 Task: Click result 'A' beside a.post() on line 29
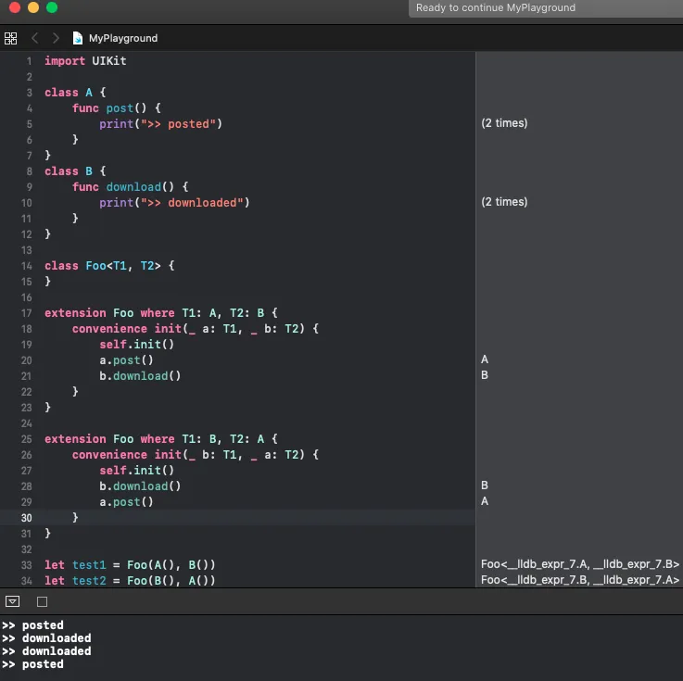click(485, 501)
